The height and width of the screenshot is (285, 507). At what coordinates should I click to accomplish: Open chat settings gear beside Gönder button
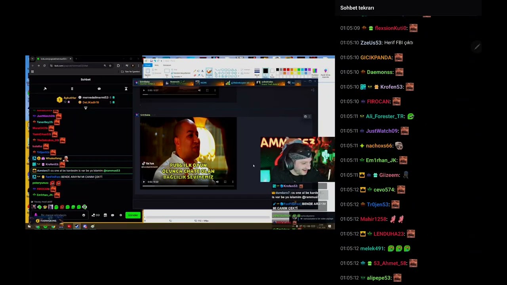120,215
